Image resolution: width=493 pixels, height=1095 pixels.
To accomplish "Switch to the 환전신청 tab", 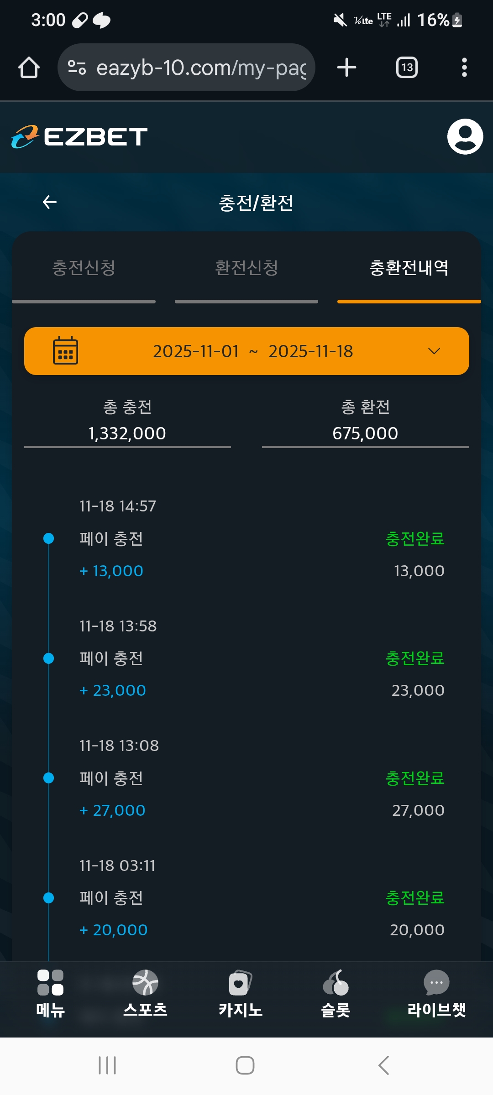I will click(246, 268).
